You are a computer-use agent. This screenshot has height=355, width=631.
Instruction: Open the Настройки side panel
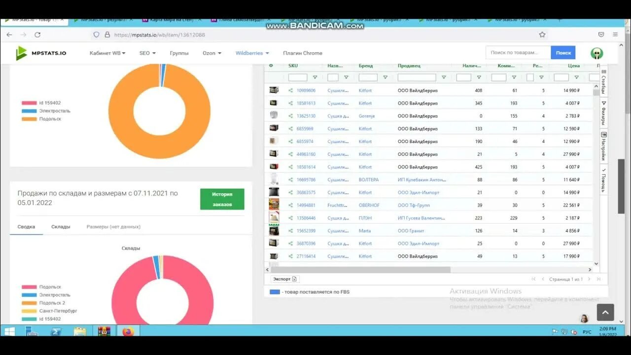(x=603, y=146)
